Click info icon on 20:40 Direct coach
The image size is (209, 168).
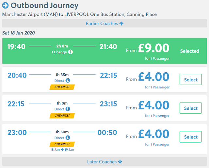pyautogui.click(x=68, y=81)
